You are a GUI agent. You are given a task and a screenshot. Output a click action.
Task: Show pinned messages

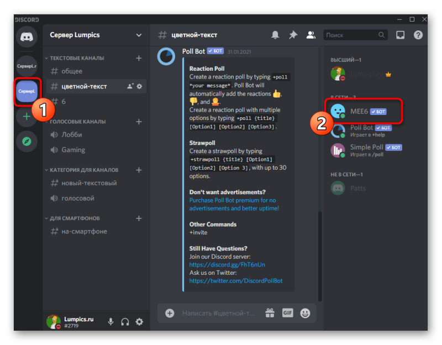(293, 35)
